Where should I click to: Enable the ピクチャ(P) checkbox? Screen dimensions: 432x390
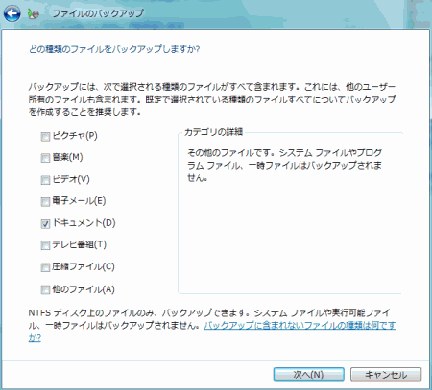tap(45, 137)
